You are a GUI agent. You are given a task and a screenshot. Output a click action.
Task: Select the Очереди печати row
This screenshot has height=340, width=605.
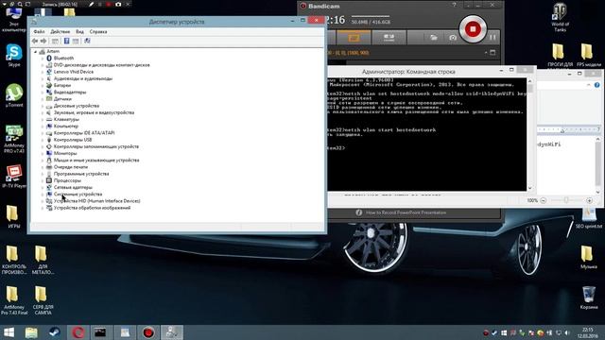[71, 167]
